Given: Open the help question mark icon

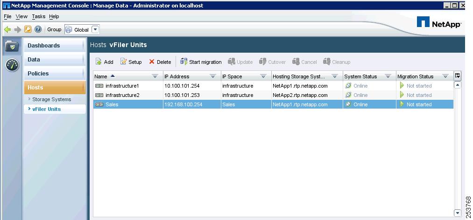Looking at the screenshot, I should pyautogui.click(x=38, y=29).
